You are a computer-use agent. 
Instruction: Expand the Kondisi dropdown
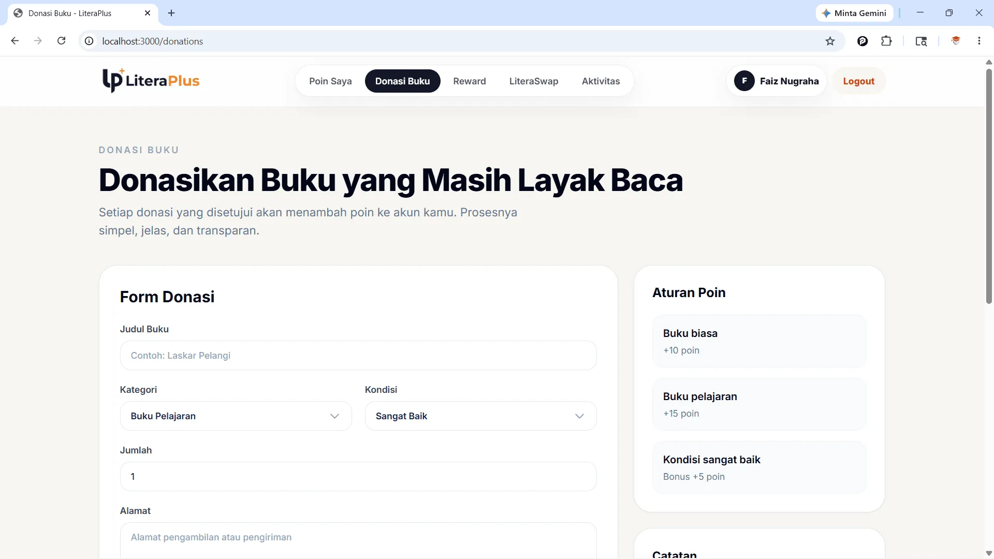[480, 416]
